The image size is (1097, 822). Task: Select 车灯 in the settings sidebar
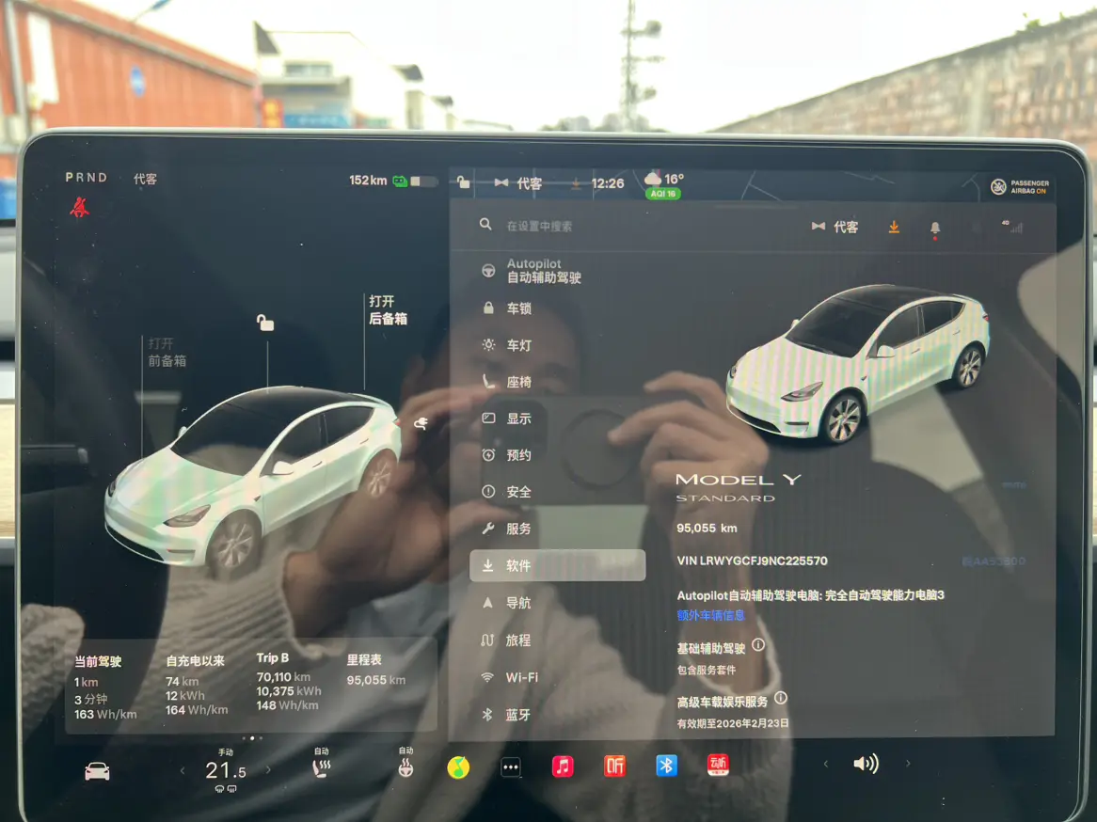click(518, 345)
